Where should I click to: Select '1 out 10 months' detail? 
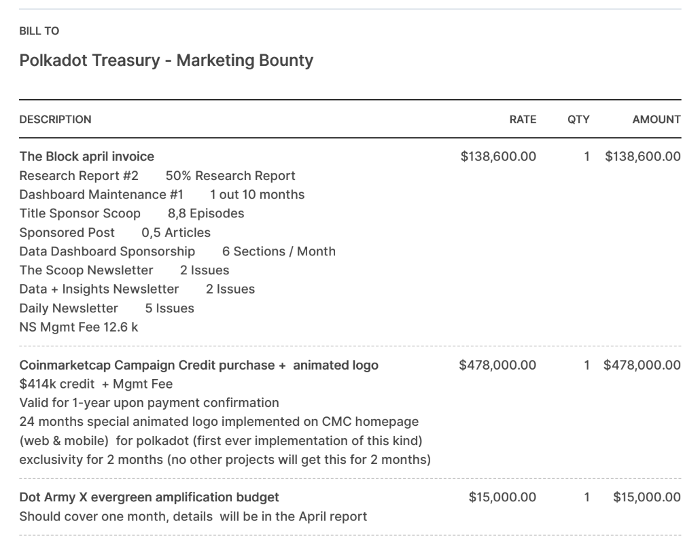[x=257, y=194]
